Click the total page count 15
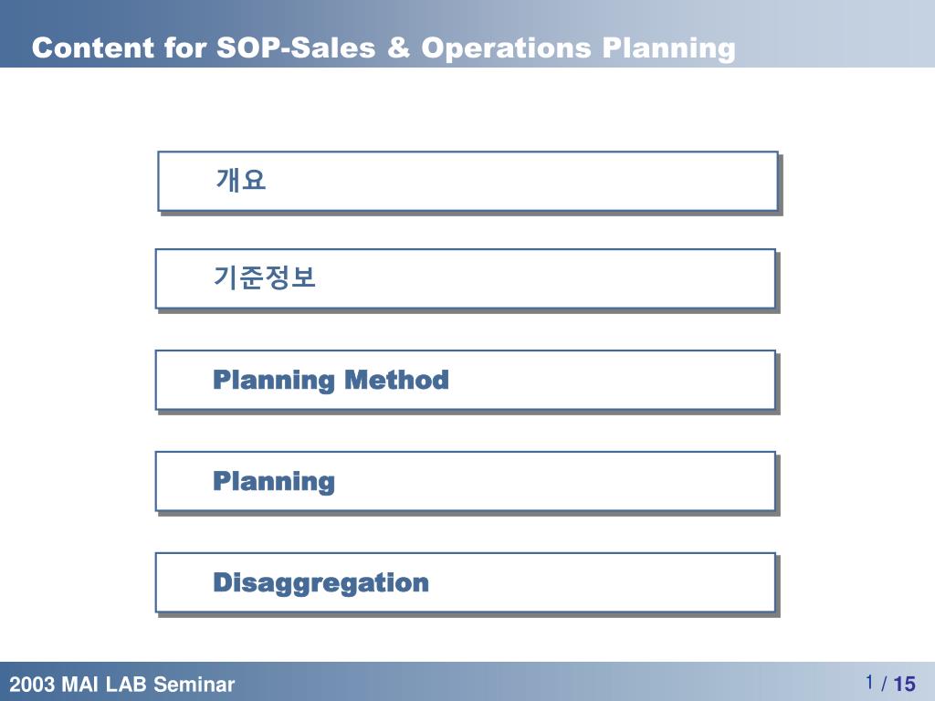Viewport: 935px width, 701px height. [904, 684]
